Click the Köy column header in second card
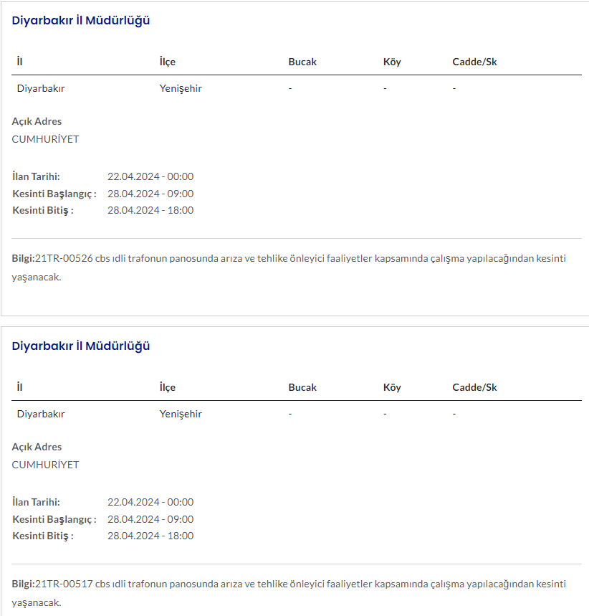Viewport: 589px width, 616px height. point(392,387)
